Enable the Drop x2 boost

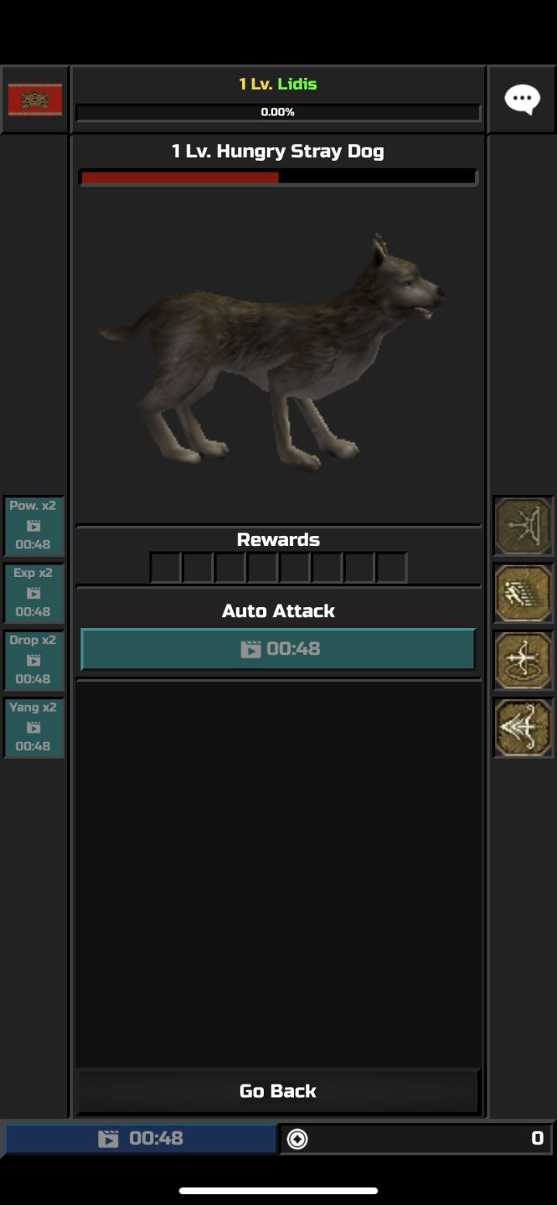click(x=33, y=661)
